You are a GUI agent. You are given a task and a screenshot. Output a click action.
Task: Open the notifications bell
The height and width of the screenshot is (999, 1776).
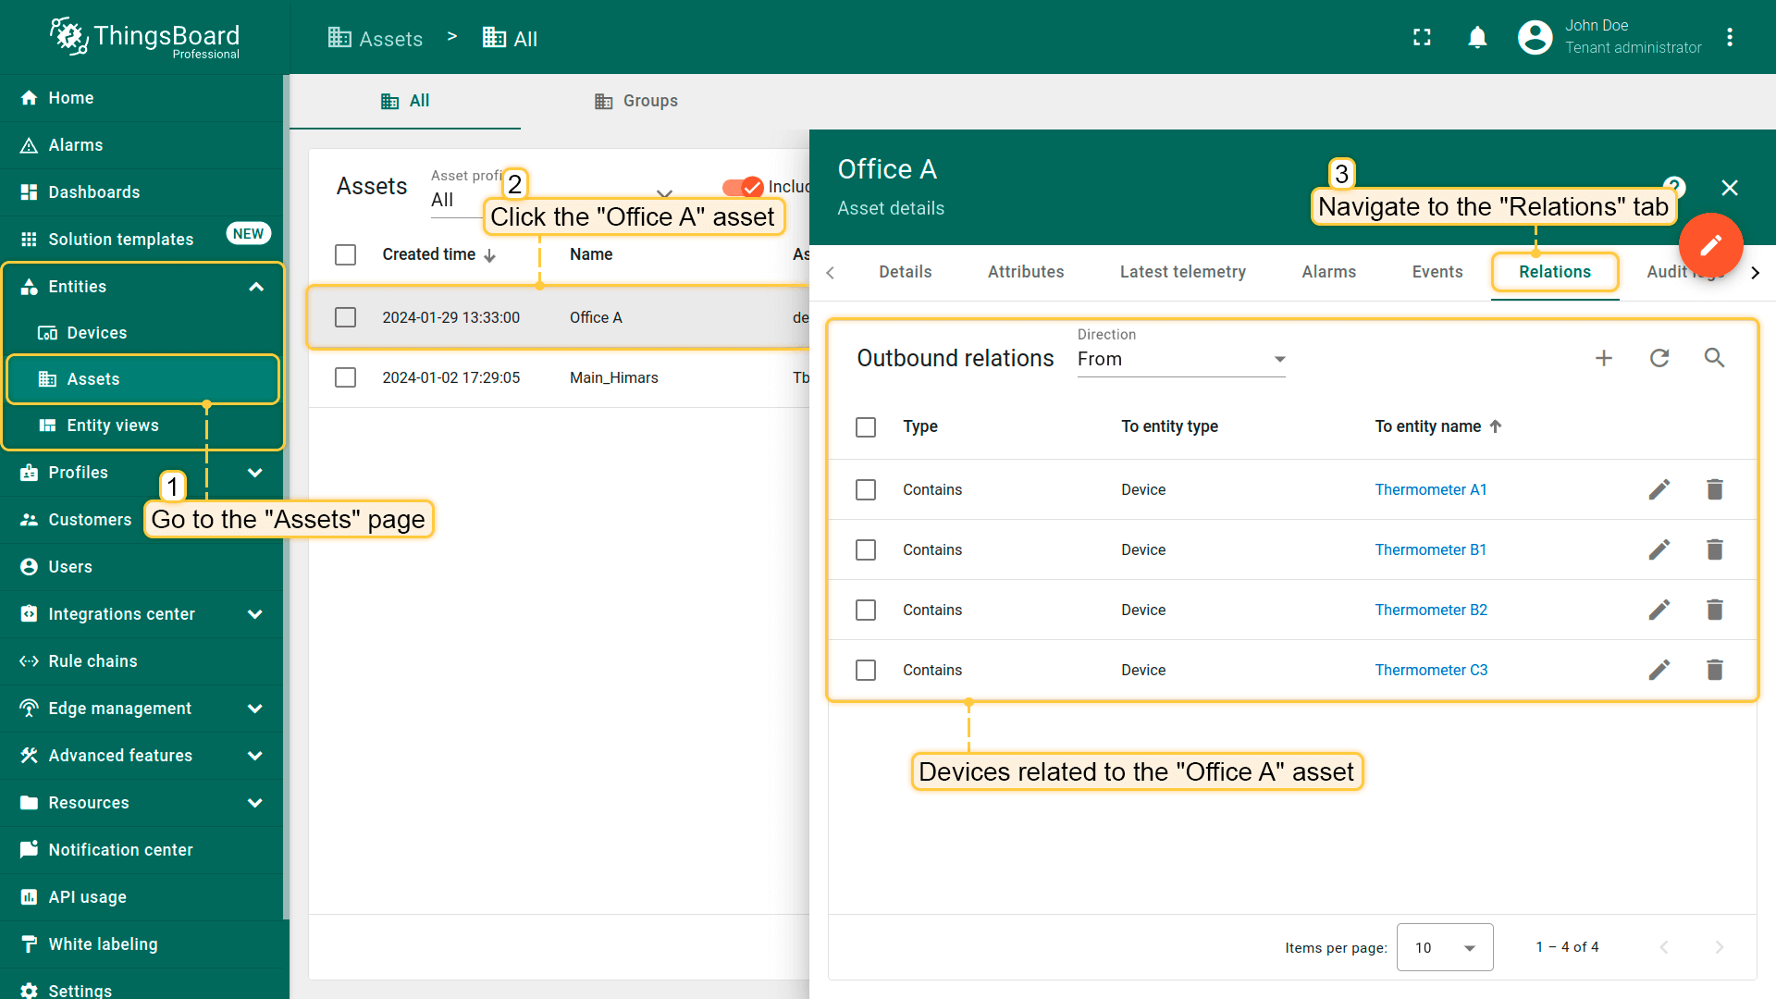[x=1477, y=37]
